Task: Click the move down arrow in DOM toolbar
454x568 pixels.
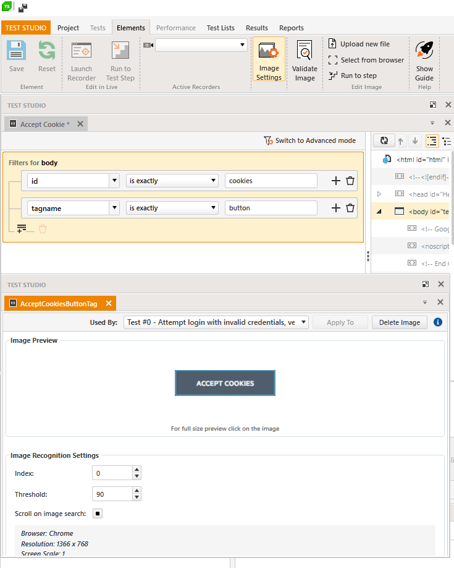Action: (415, 141)
